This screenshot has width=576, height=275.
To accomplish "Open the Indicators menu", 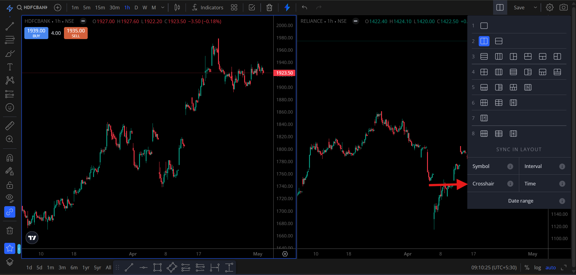I will pos(208,8).
